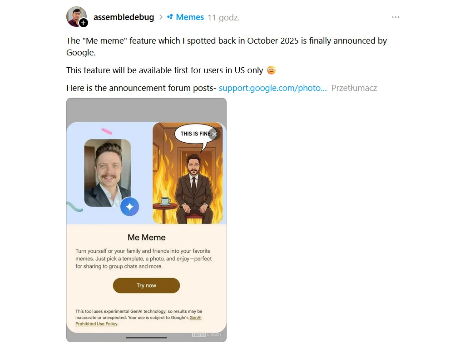The width and height of the screenshot is (465, 344).
Task: Click the navigation gesture bar at the screenshot bottom
Action: [146, 337]
